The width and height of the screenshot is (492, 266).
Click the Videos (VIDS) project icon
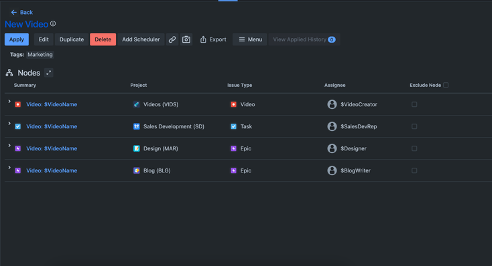click(x=136, y=104)
